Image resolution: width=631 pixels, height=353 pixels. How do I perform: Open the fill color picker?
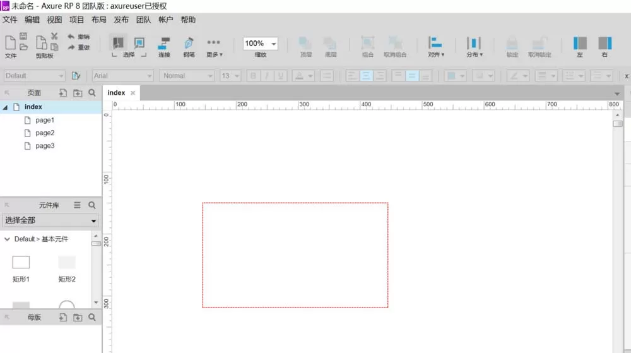456,76
